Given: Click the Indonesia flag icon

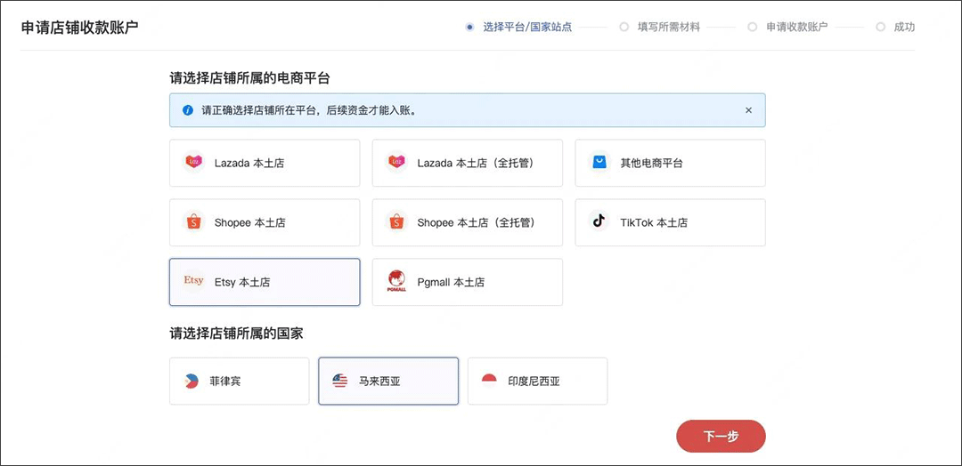Looking at the screenshot, I should tap(489, 381).
